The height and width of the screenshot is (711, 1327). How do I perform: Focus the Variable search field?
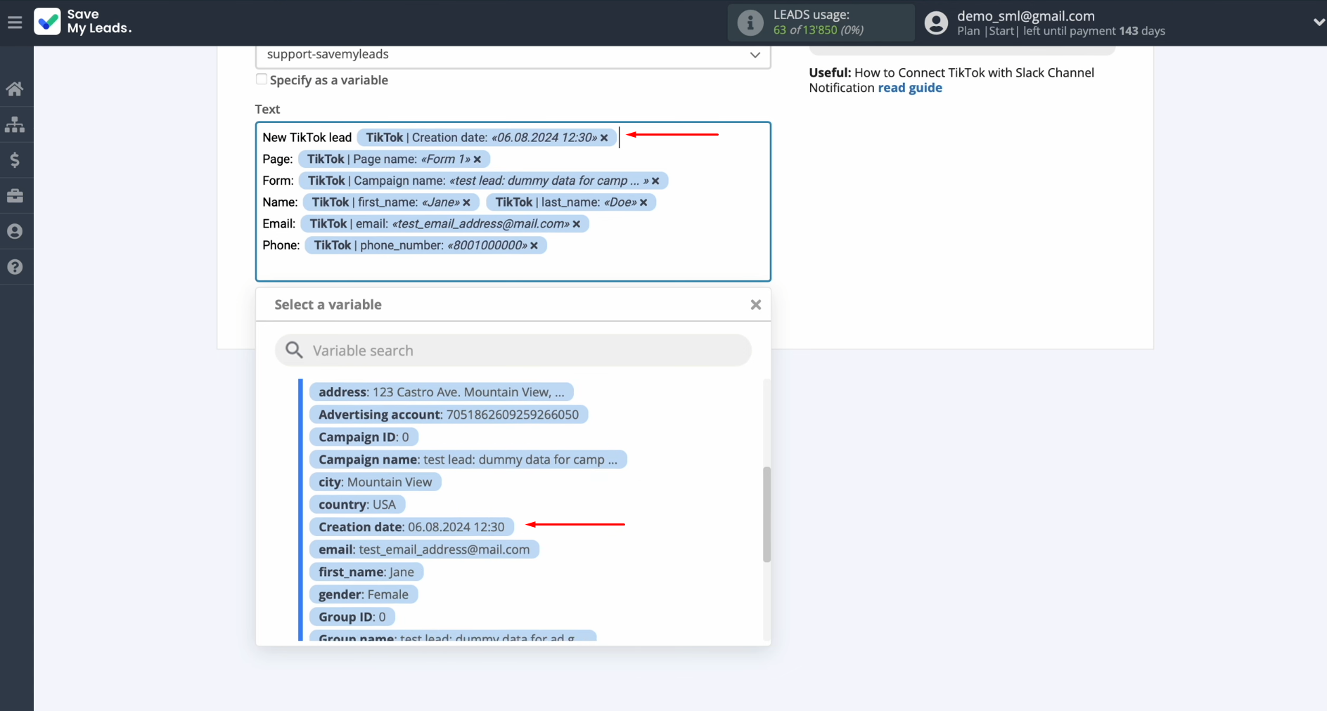coord(513,350)
